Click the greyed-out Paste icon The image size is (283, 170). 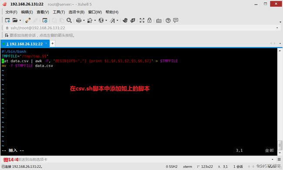click(x=61, y=20)
